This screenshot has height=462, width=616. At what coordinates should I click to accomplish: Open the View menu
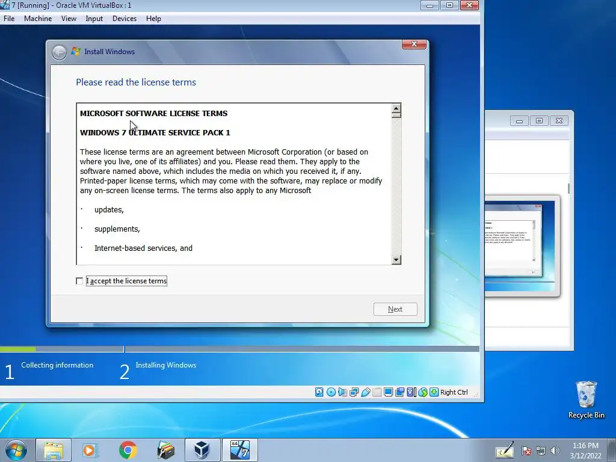(69, 19)
